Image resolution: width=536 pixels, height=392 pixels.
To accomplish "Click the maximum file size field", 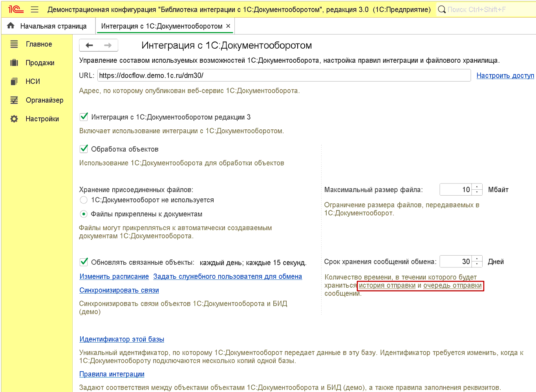I will pos(456,190).
